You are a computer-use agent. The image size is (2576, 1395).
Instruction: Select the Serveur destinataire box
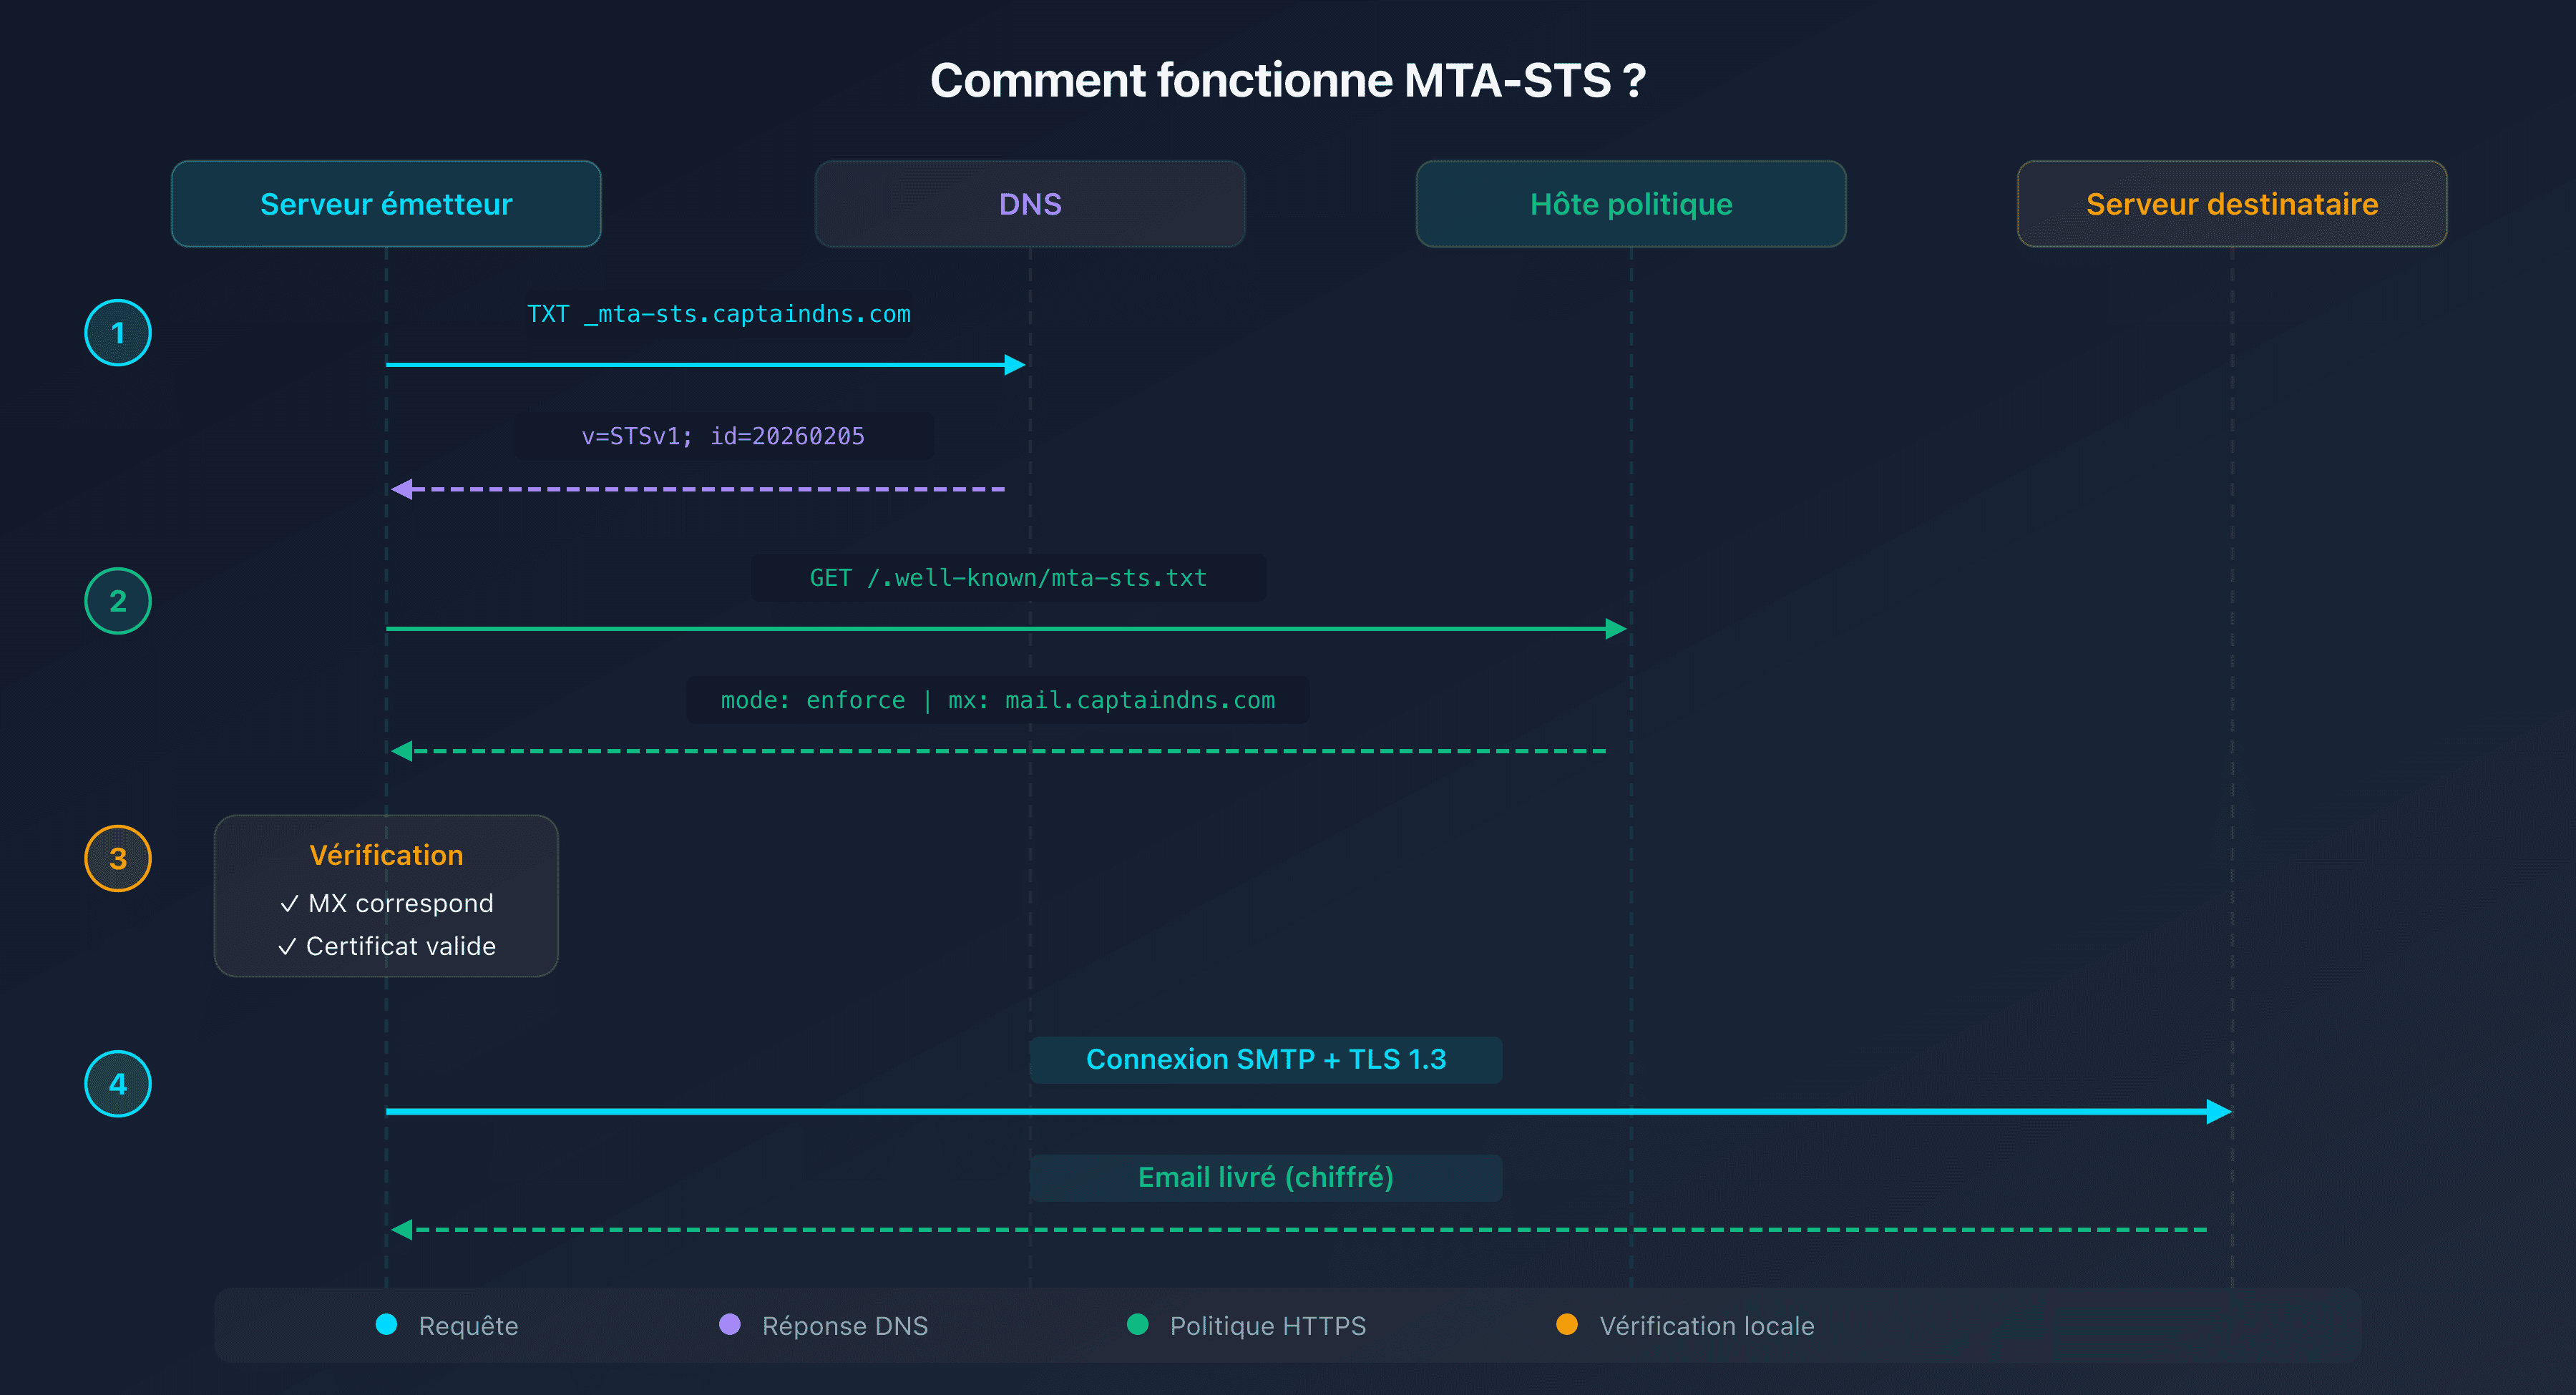pyautogui.click(x=2232, y=204)
